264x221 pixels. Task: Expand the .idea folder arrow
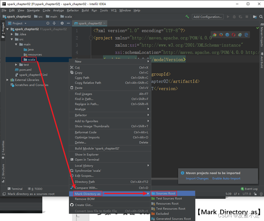(12, 34)
